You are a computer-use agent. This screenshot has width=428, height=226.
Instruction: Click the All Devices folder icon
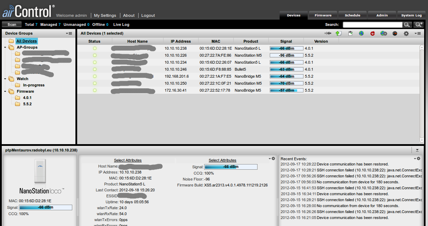pyautogui.click(x=11, y=41)
